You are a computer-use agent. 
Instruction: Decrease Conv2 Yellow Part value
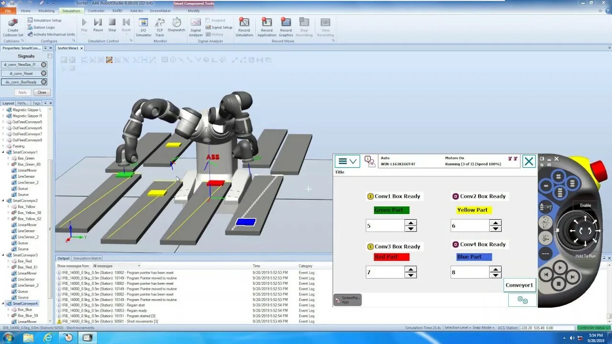point(495,229)
